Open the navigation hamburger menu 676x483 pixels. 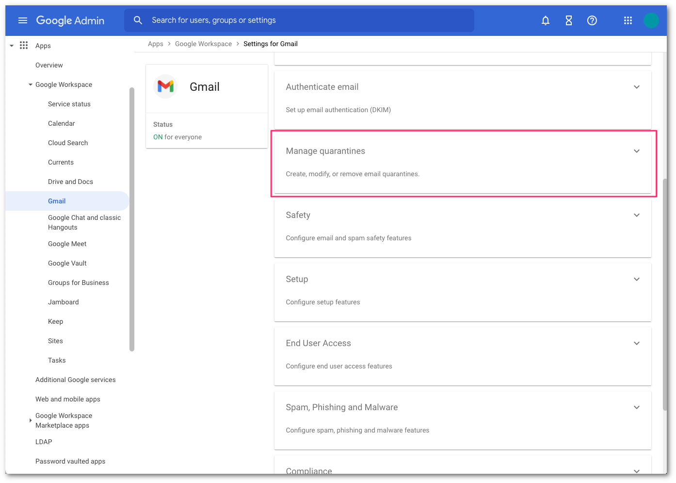[23, 20]
